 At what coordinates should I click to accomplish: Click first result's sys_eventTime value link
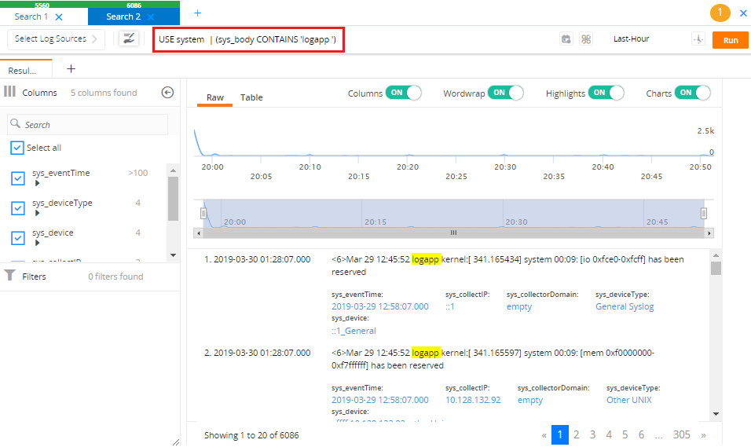(x=379, y=306)
